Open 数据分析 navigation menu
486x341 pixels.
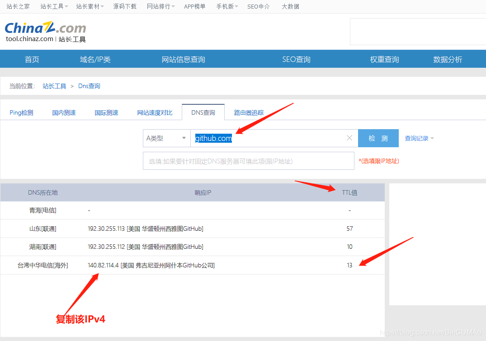tap(448, 59)
